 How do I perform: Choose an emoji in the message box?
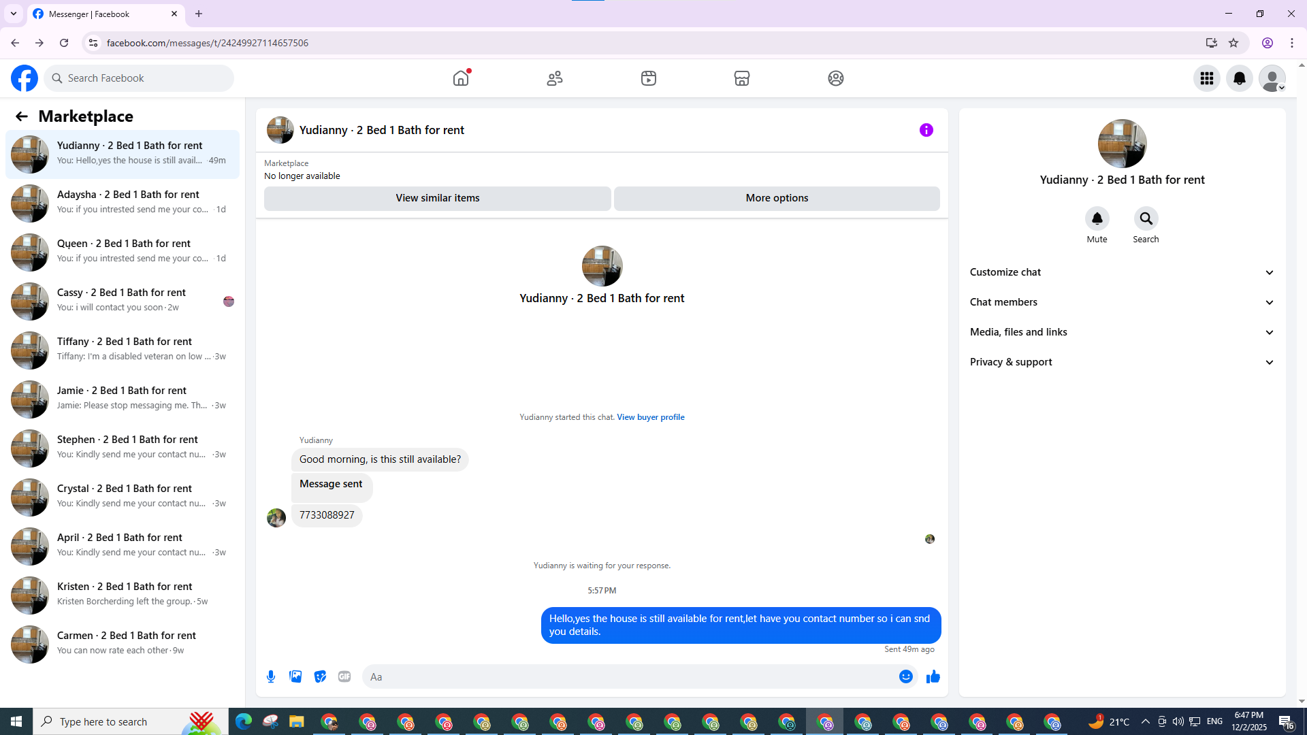point(905,676)
